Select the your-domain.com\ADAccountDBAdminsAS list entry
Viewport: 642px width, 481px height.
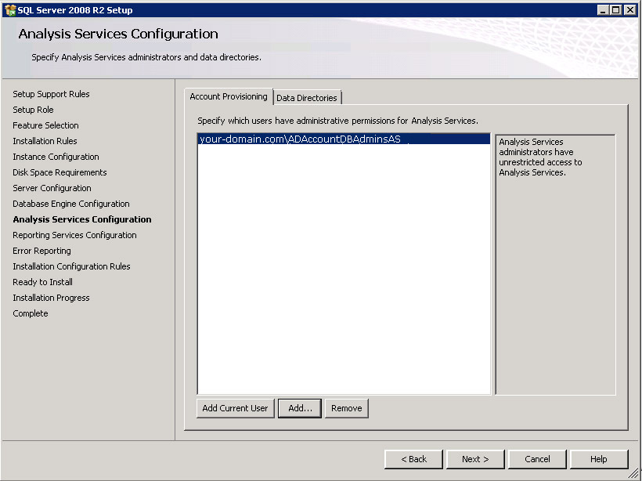[344, 139]
